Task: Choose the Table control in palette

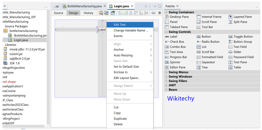Action: coord(235,67)
